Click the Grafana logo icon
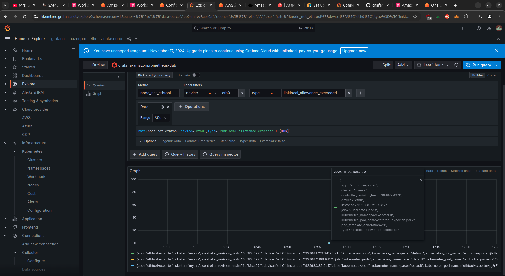Viewport: 505px width, 276px height. point(8,28)
